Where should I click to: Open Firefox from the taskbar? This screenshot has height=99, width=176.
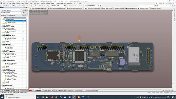coord(52,97)
